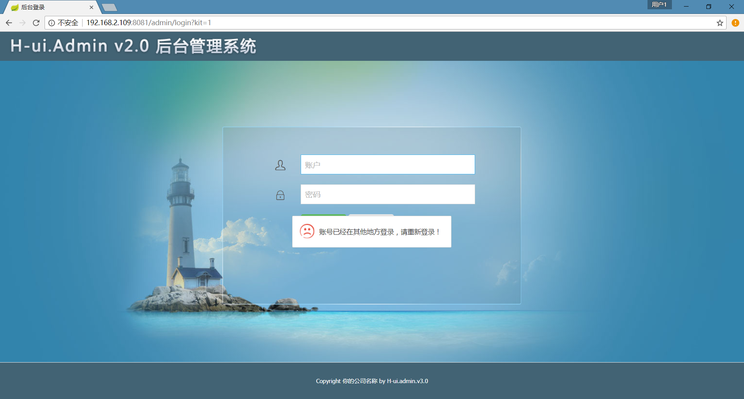Click the H-ui.Admin v2.0 后台管理系统 title
Image resolution: width=744 pixels, height=399 pixels.
pos(133,46)
